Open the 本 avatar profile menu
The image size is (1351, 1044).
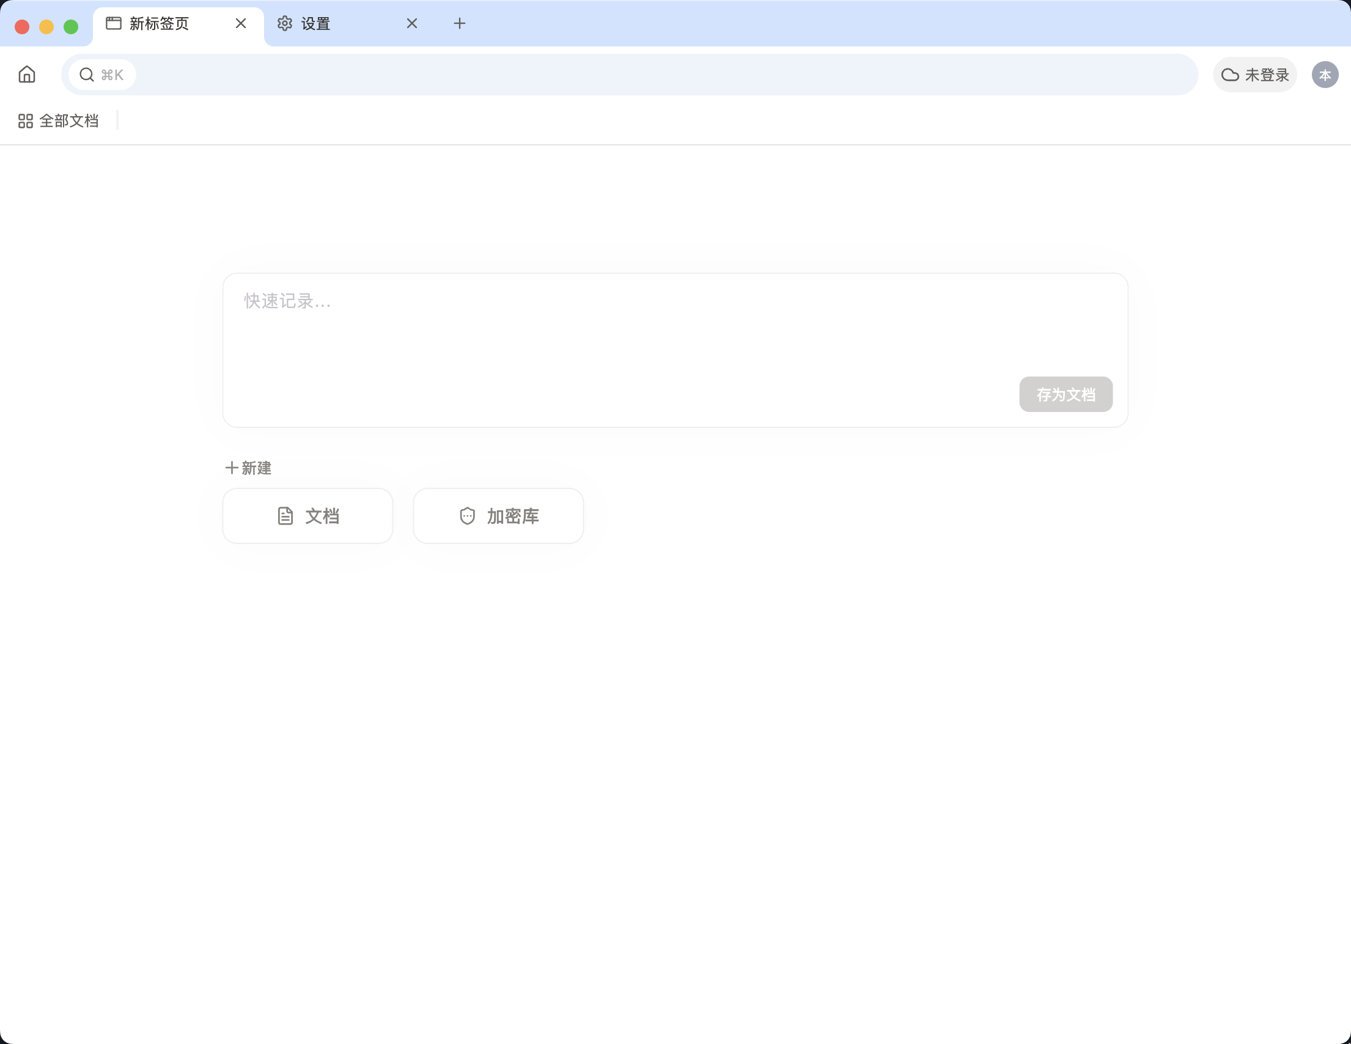pyautogui.click(x=1324, y=75)
